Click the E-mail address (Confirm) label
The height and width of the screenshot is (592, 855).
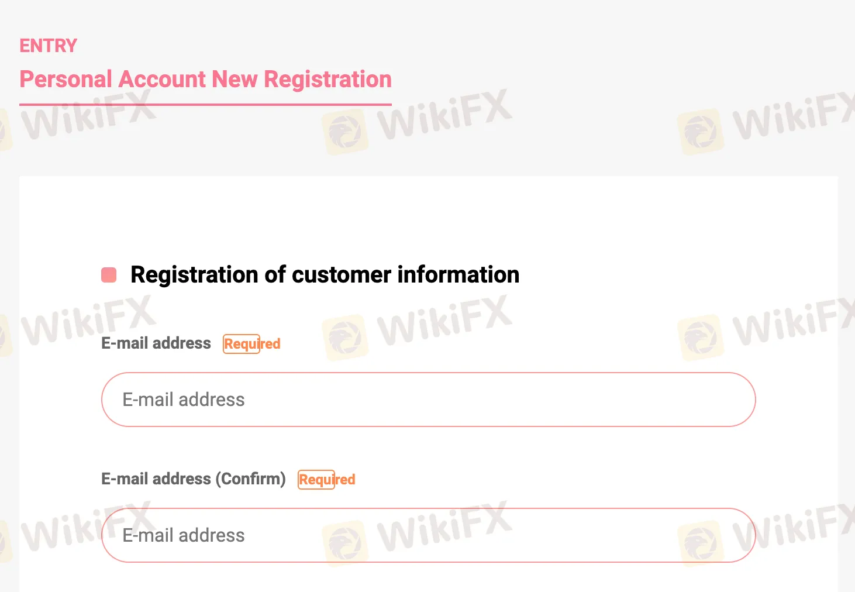point(194,479)
